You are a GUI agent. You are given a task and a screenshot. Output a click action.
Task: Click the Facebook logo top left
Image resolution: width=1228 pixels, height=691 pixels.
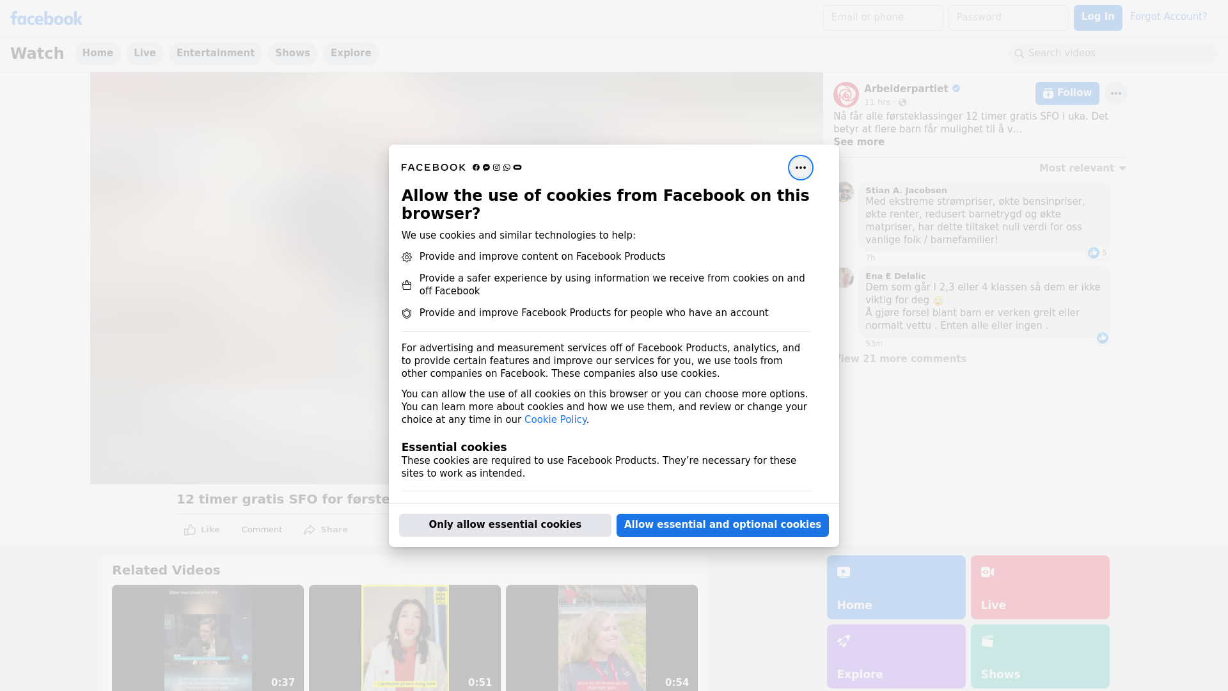[46, 19]
